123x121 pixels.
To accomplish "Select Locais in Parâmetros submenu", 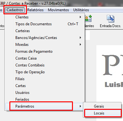I will [x=102, y=113].
